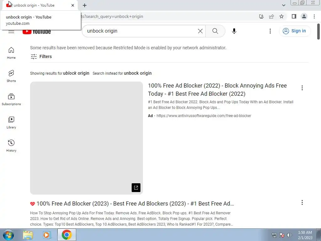Viewport: 321px width, 241px height.
Task: Open Windows Explorer from the taskbar
Action: [28, 235]
